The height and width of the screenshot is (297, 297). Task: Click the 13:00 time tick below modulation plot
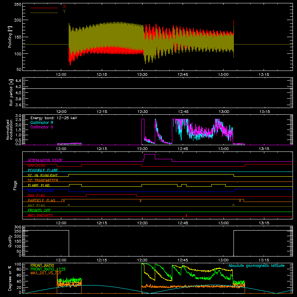pyautogui.click(x=223, y=149)
